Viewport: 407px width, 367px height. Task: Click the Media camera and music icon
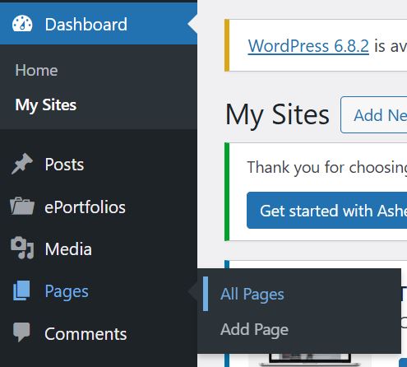tap(22, 248)
